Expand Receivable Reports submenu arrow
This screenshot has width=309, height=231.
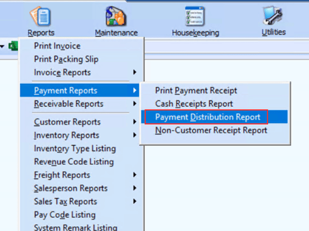click(x=135, y=103)
